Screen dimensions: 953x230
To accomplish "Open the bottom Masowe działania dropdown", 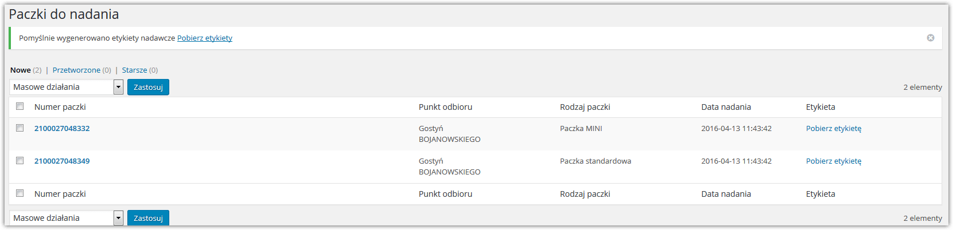I will point(67,218).
